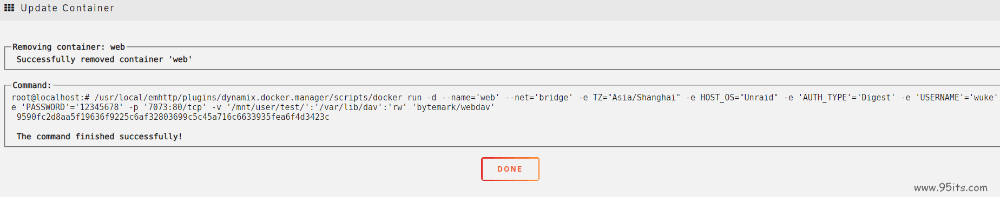Click the grid icon beside Update Container

click(x=9, y=8)
